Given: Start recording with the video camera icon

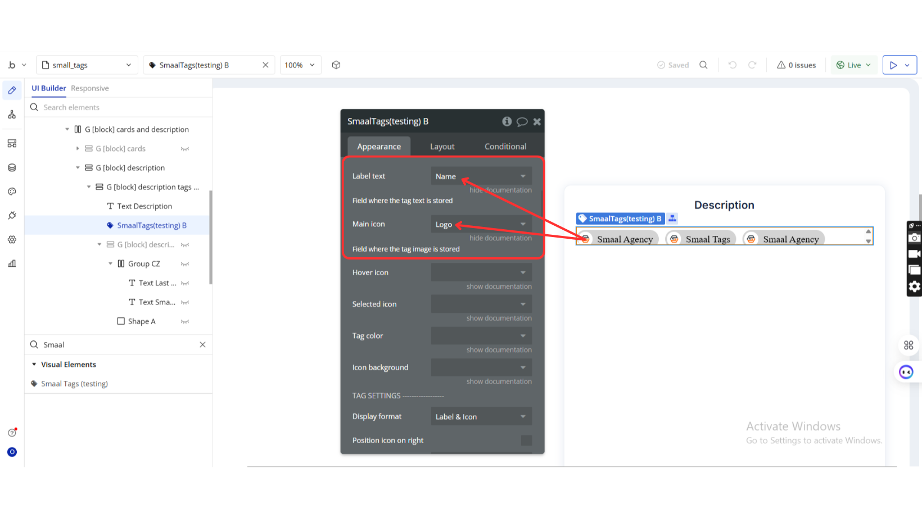Looking at the screenshot, I should pyautogui.click(x=915, y=254).
